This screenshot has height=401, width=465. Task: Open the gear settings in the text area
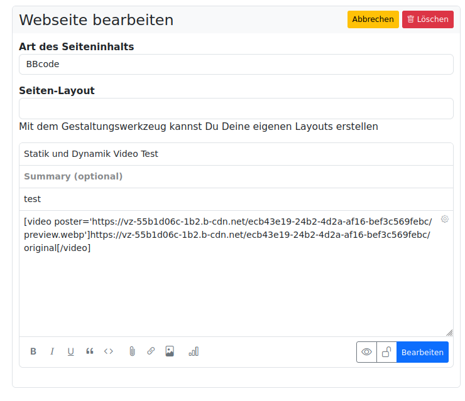pyautogui.click(x=445, y=219)
